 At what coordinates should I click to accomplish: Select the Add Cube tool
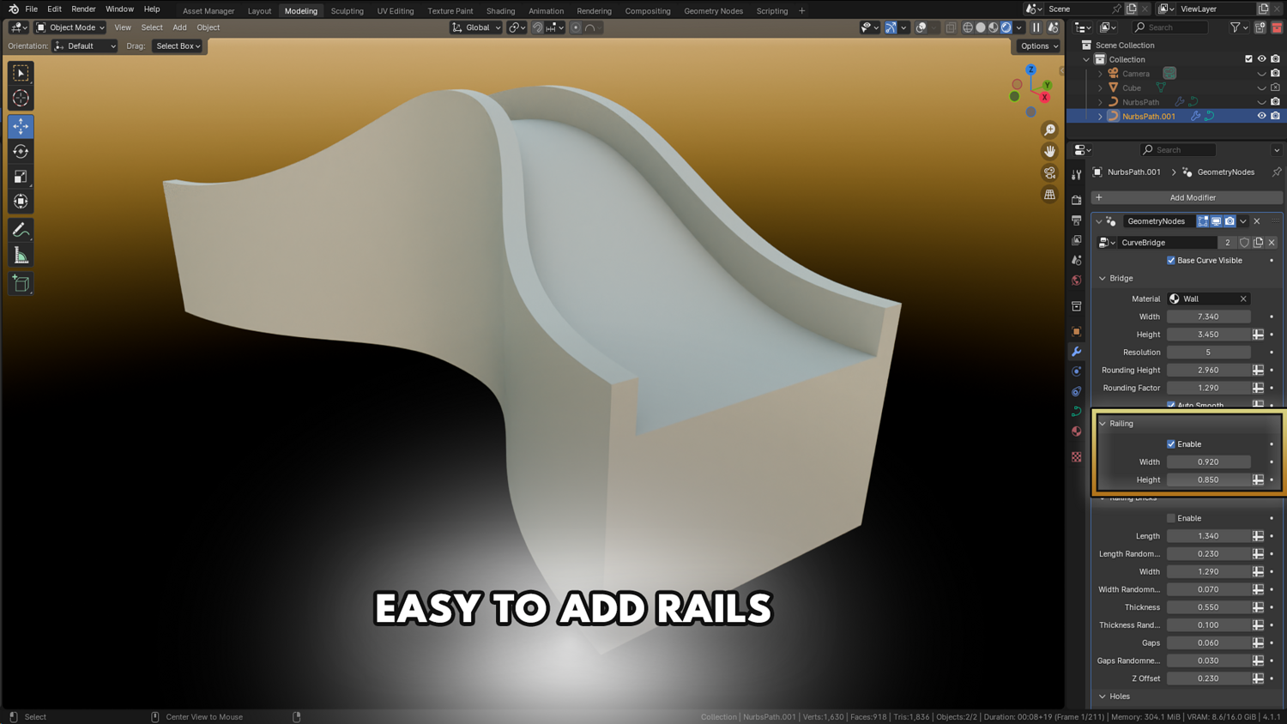click(21, 284)
